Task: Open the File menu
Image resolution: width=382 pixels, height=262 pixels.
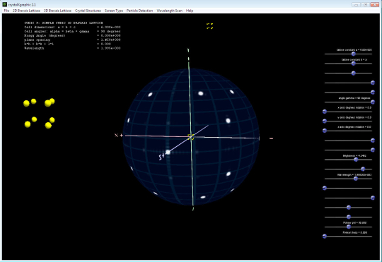Action: click(6, 11)
